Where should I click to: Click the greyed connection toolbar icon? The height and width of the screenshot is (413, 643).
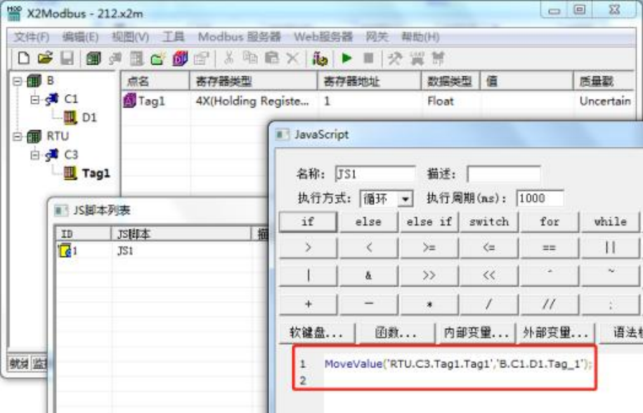coord(115,59)
